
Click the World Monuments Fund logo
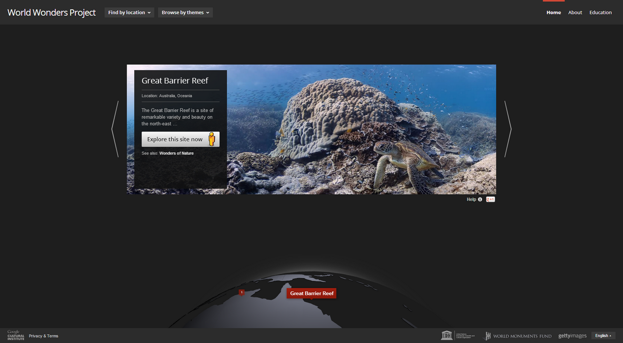click(x=517, y=336)
